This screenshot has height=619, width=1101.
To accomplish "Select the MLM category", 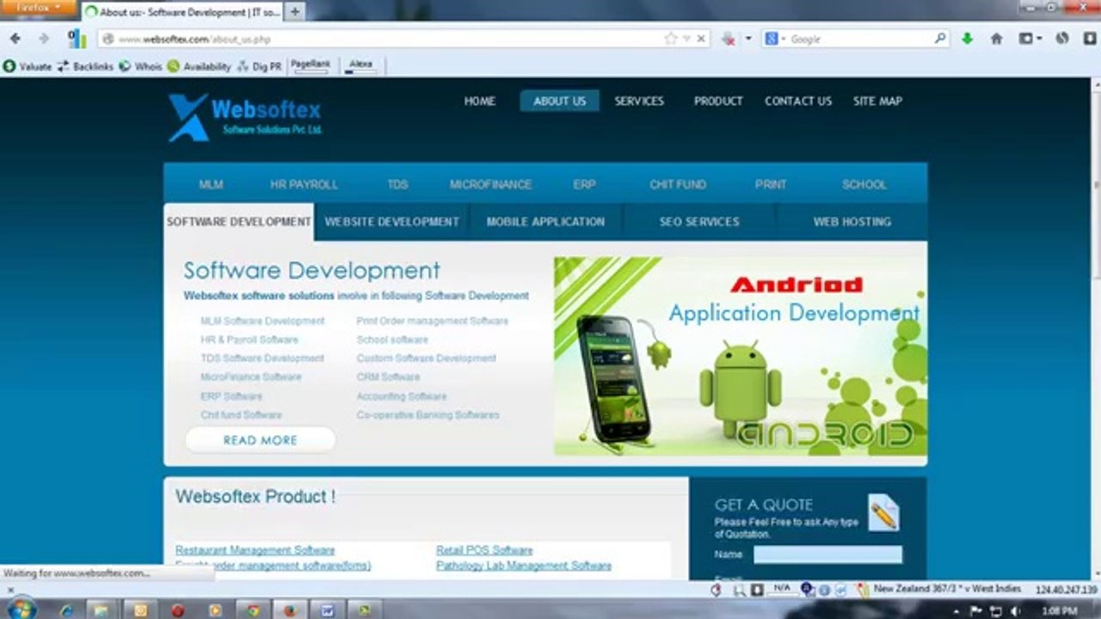I will click(x=211, y=184).
